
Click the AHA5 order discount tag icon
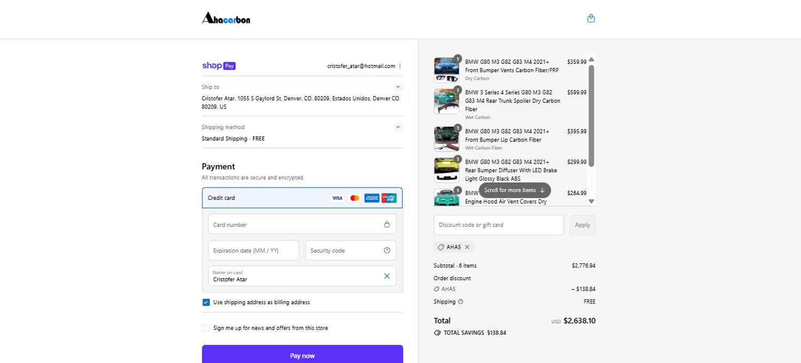[x=437, y=289]
